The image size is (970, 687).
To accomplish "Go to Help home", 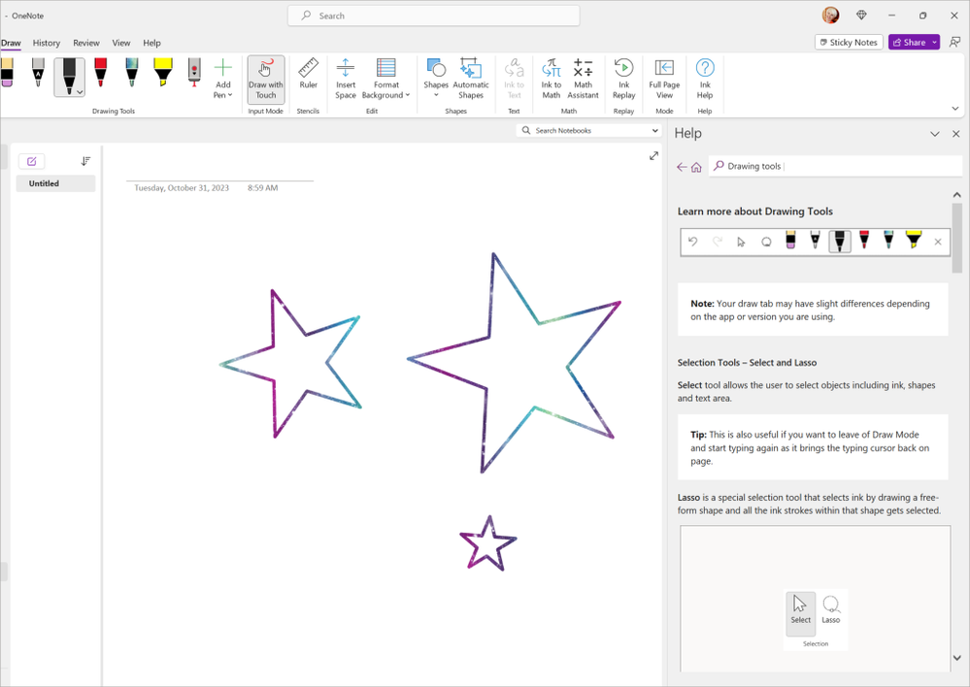I will (x=696, y=167).
